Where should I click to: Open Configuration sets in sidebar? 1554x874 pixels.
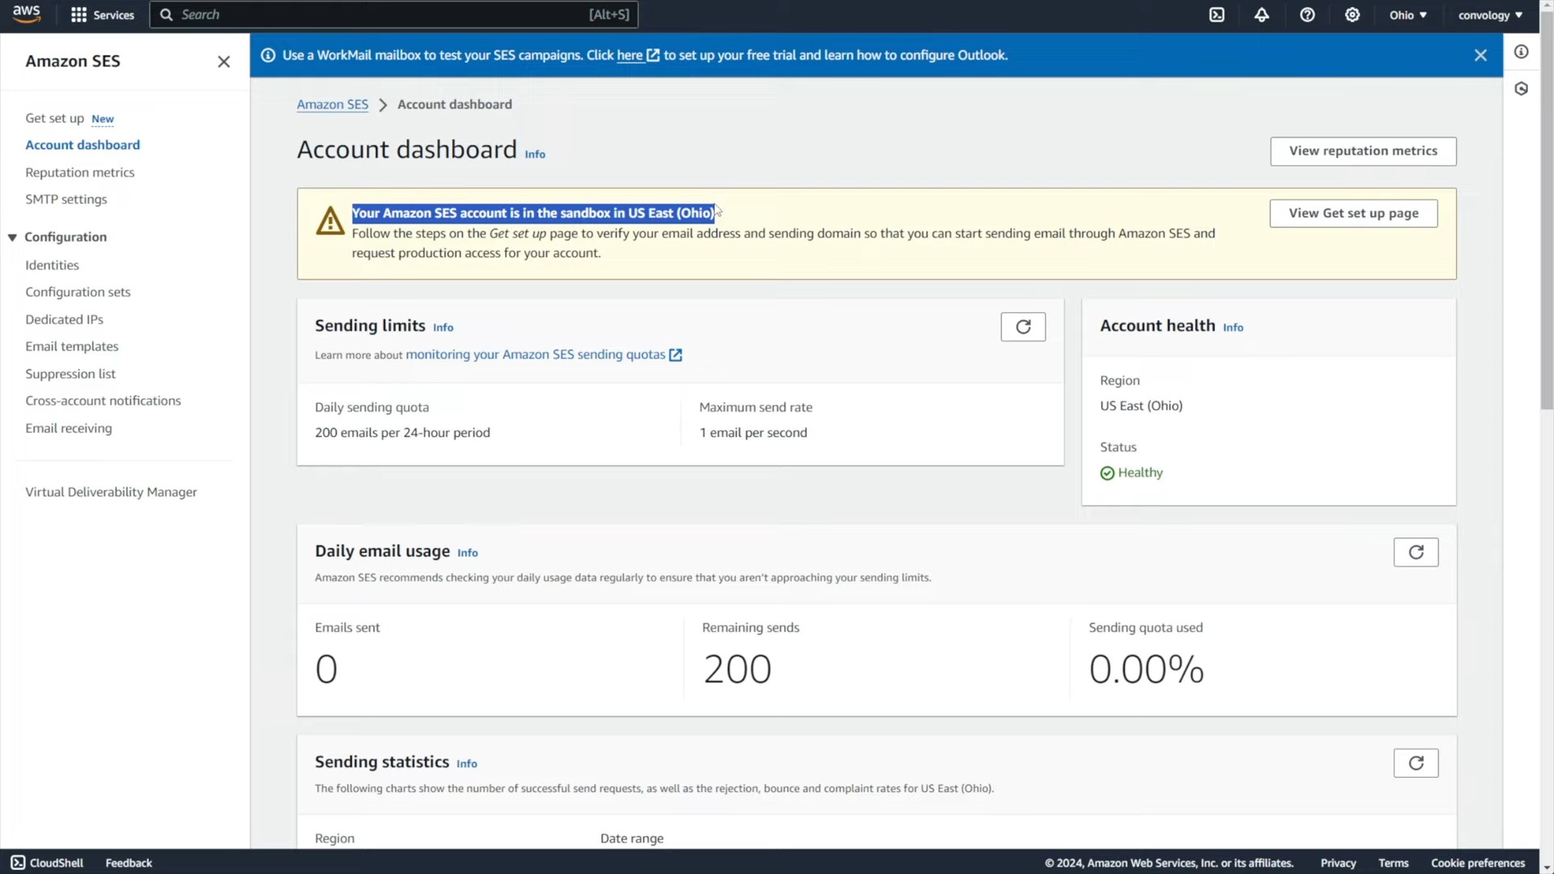pos(78,292)
